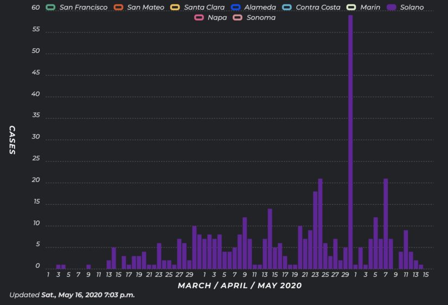Toggle the Alameda legend series
448x305 pixels.
(253, 7)
